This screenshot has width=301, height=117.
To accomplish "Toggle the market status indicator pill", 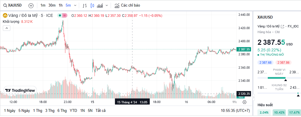I will 62,15.
